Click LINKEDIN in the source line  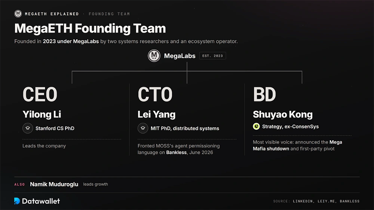pos(303,201)
